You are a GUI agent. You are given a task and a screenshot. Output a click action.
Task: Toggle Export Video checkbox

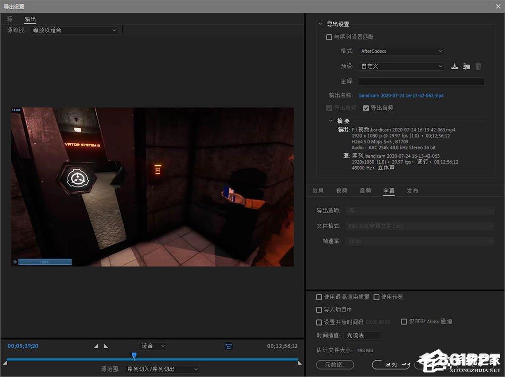click(x=329, y=108)
